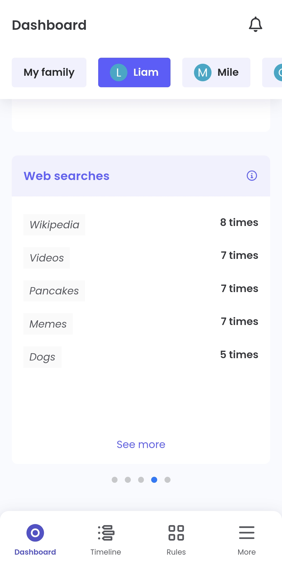
Task: View Web searches info tooltip icon
Action: (x=251, y=176)
